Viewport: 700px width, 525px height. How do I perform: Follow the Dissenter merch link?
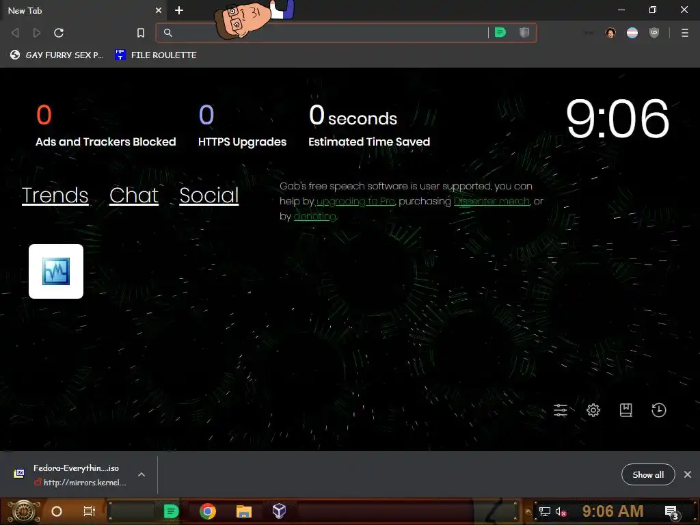(x=492, y=202)
